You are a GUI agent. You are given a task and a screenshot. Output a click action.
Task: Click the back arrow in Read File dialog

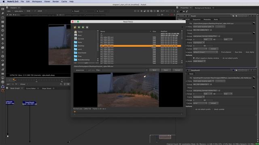(79, 27)
